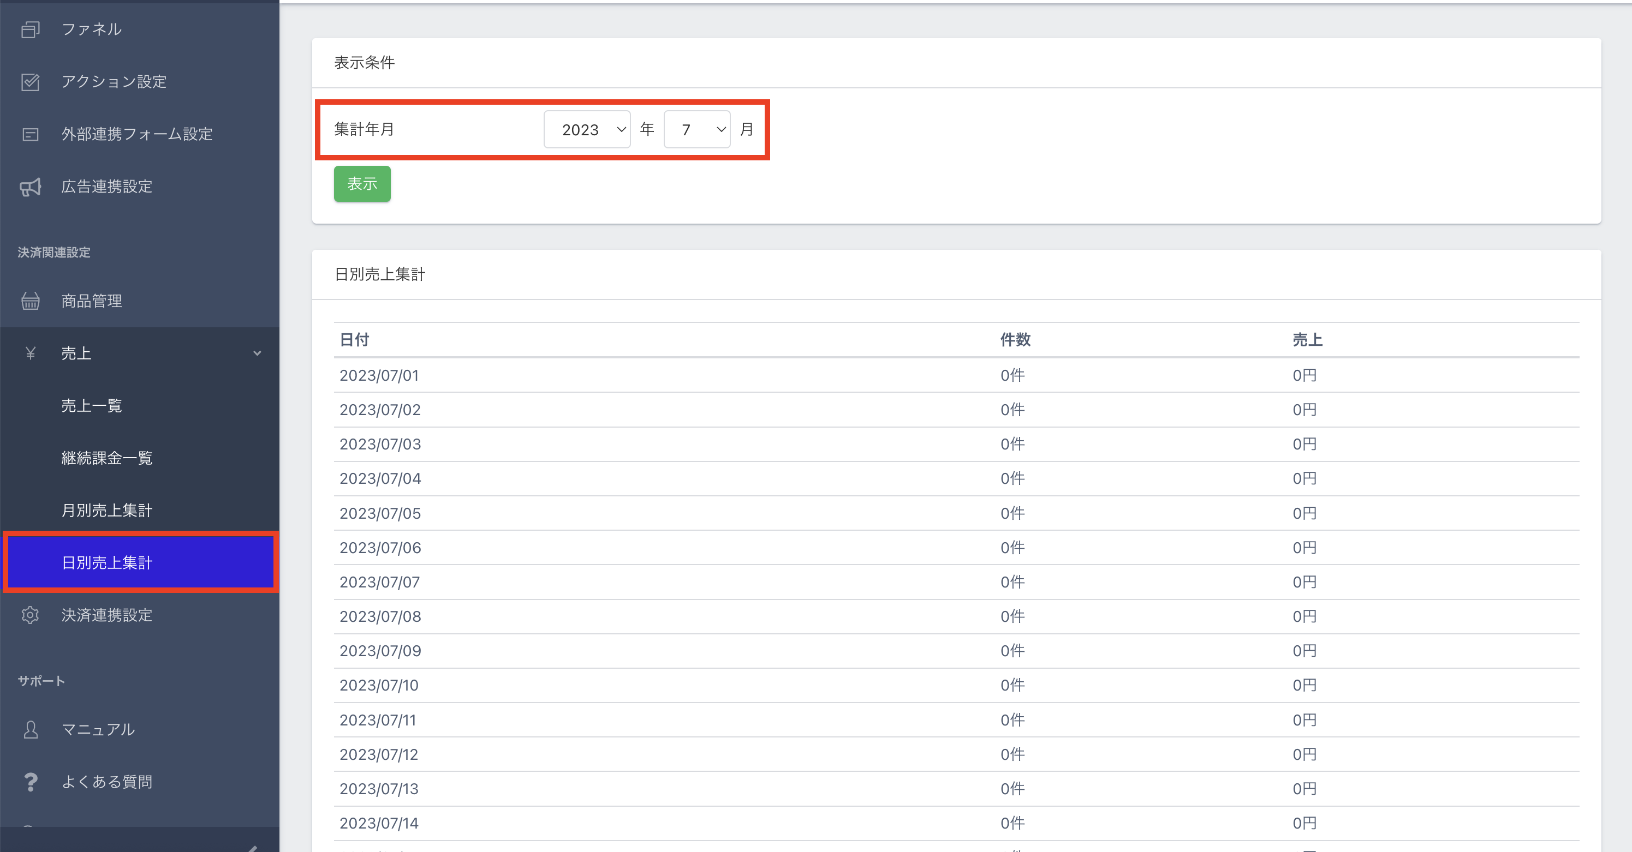Click the yen icon beside 売上

coord(30,353)
